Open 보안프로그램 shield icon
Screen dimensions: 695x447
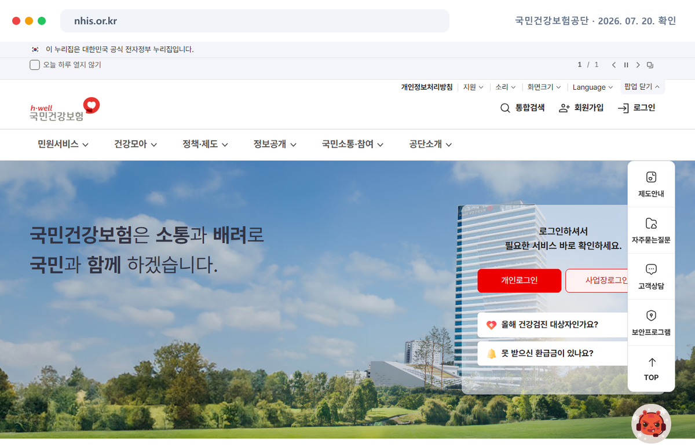651,316
